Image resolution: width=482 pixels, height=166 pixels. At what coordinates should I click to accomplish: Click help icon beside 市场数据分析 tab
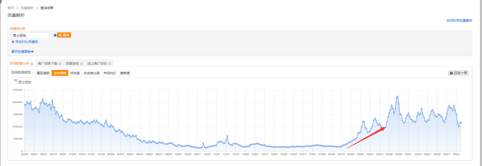[32, 64]
